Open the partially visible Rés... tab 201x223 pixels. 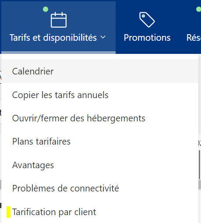194,38
